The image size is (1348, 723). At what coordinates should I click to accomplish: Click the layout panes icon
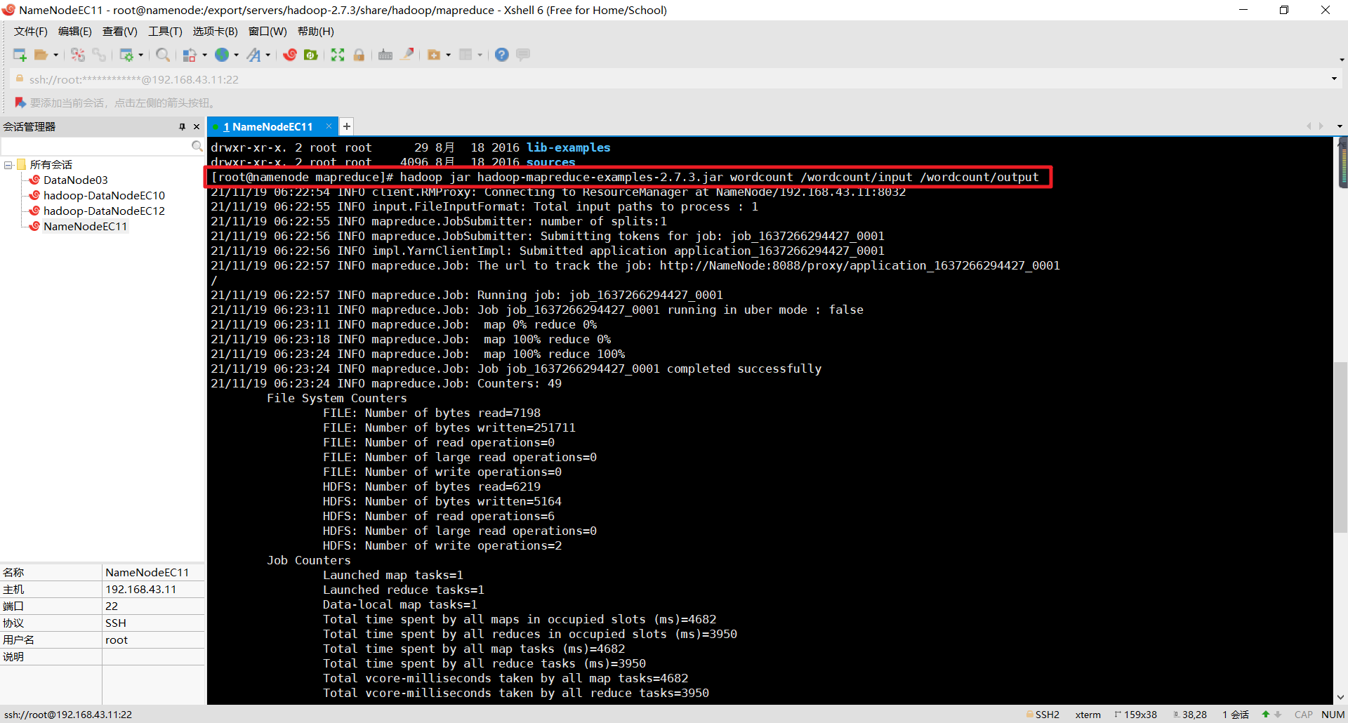[465, 55]
